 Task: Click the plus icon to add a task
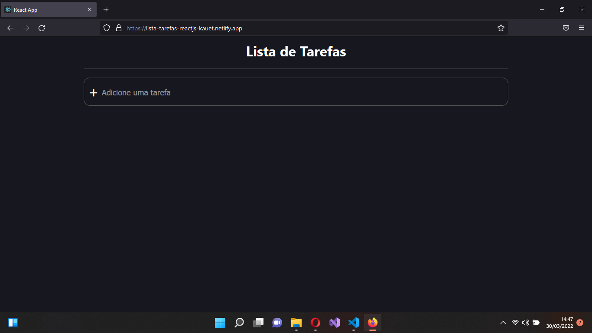pos(93,92)
